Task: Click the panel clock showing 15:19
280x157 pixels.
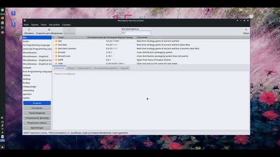Action: coord(3,14)
